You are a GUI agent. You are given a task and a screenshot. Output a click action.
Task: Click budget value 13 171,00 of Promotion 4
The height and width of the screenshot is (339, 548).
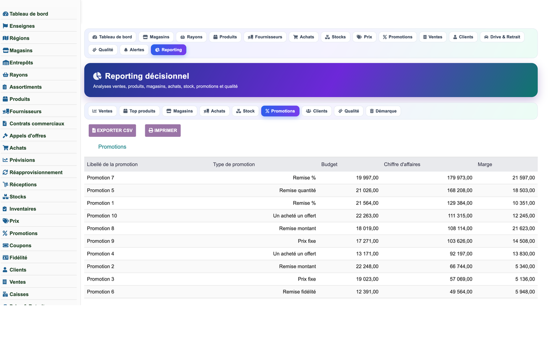coord(367,254)
